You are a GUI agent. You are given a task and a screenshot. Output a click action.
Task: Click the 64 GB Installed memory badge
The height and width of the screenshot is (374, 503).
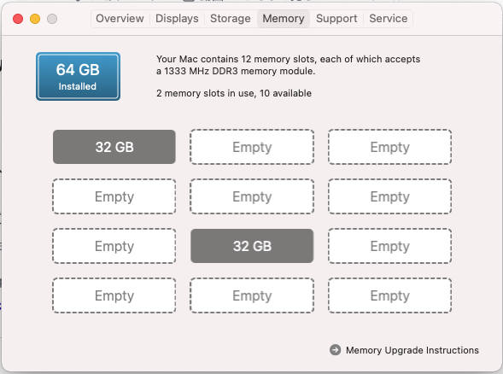[x=78, y=77]
